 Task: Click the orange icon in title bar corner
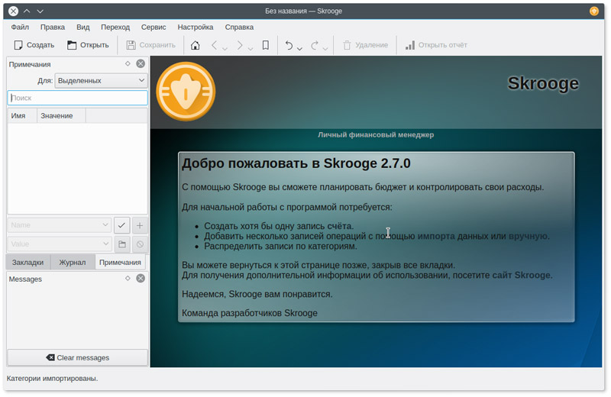tap(594, 11)
